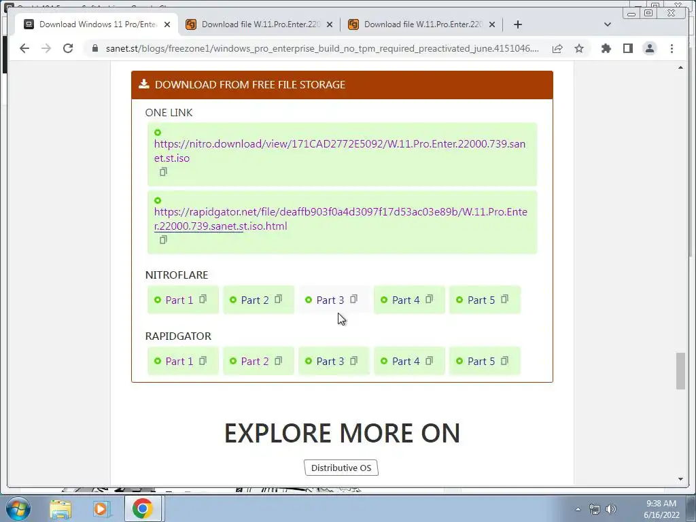696x522 pixels.
Task: Open Nitroflare Part 5 link
Action: coord(481,300)
